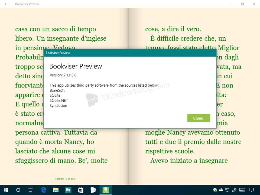Open Cortana search circle in taskbar

tap(18, 190)
